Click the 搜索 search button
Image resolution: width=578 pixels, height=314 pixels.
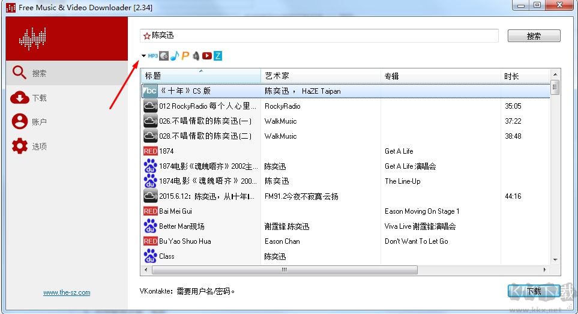click(534, 36)
